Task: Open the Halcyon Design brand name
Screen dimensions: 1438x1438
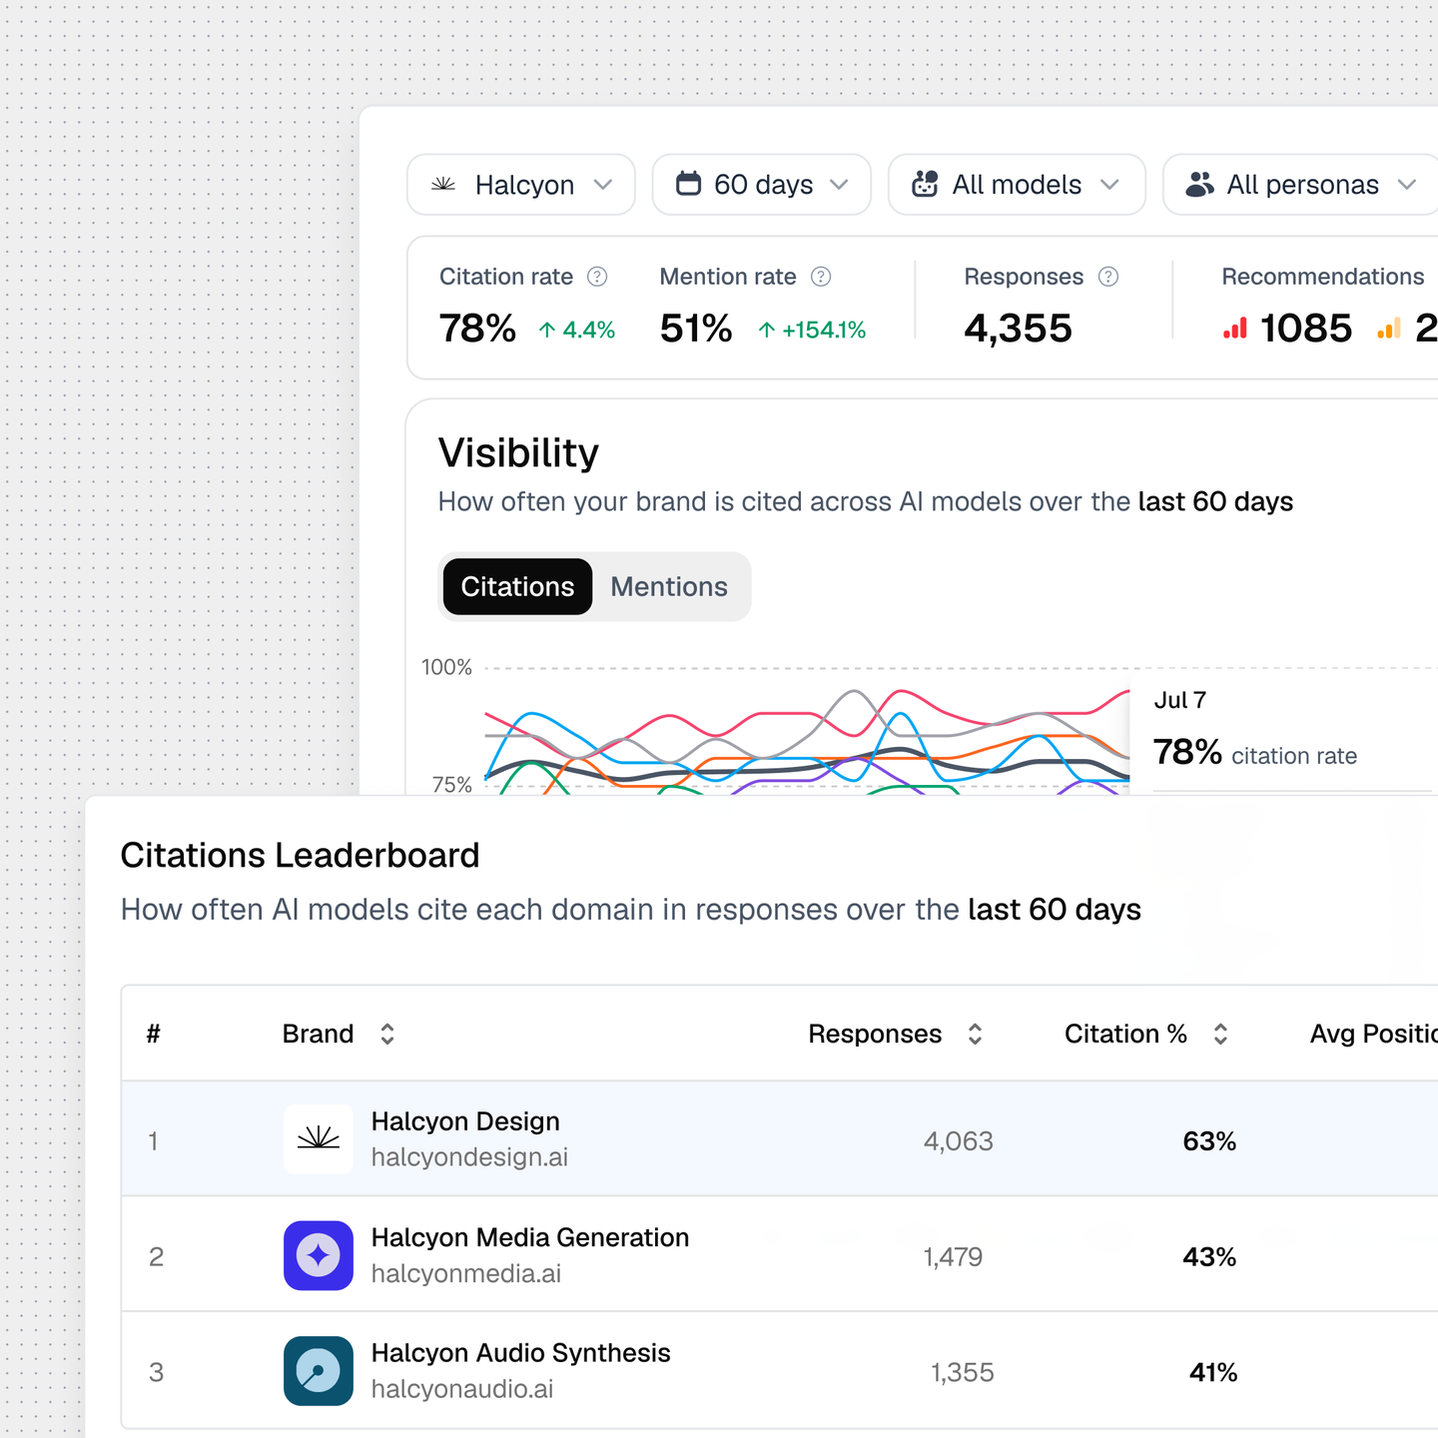Action: pos(465,1121)
